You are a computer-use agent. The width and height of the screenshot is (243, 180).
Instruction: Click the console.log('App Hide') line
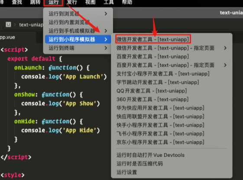click(61, 131)
